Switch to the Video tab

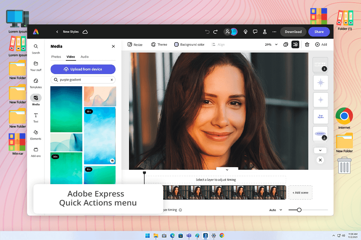[x=71, y=57]
